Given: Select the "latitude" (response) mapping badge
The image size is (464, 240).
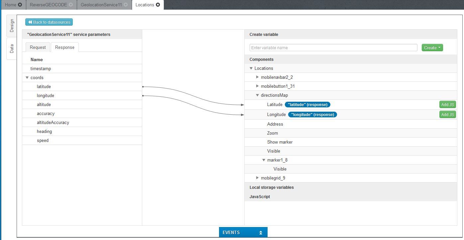Looking at the screenshot, I should click(307, 105).
